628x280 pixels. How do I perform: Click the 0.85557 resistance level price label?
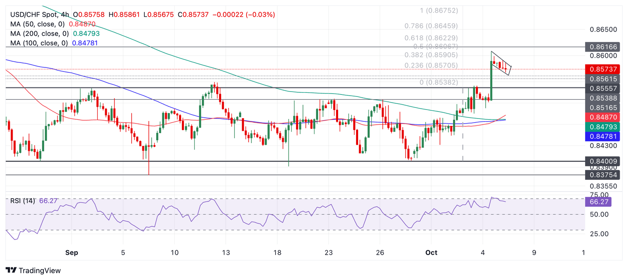point(603,88)
